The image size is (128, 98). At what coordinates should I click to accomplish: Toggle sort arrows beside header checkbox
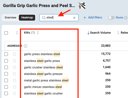[17, 33]
